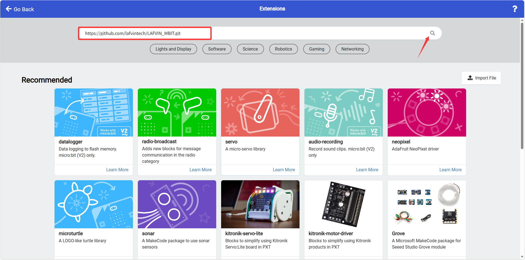Open the datalogger extension image
The width and height of the screenshot is (525, 260).
[94, 113]
